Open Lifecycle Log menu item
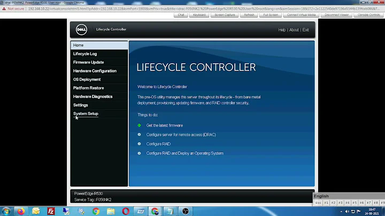 [99, 54]
